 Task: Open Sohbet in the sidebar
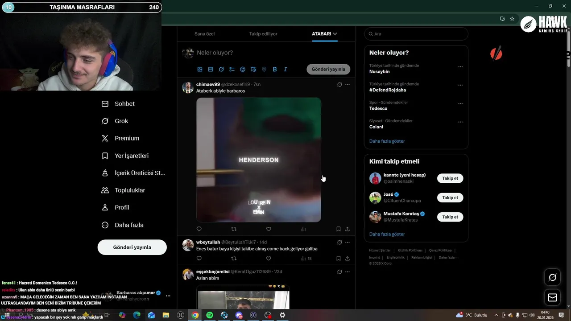coord(118,104)
